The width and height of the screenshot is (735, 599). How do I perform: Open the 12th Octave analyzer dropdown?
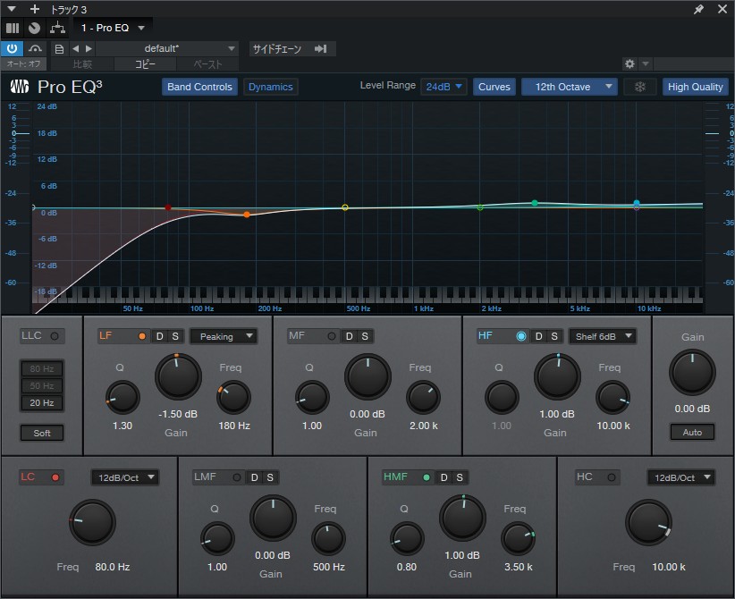pos(569,87)
